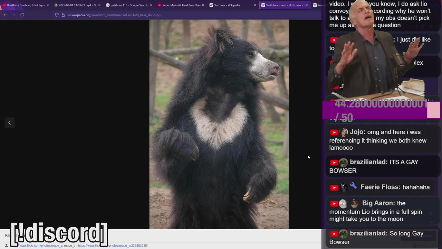Image resolution: width=442 pixels, height=249 pixels.
Task: Go back using browser back arrow
Action: coord(6,15)
